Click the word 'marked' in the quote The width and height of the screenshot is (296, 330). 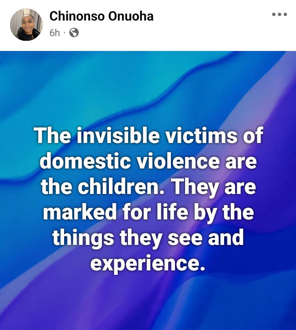pyautogui.click(x=80, y=212)
